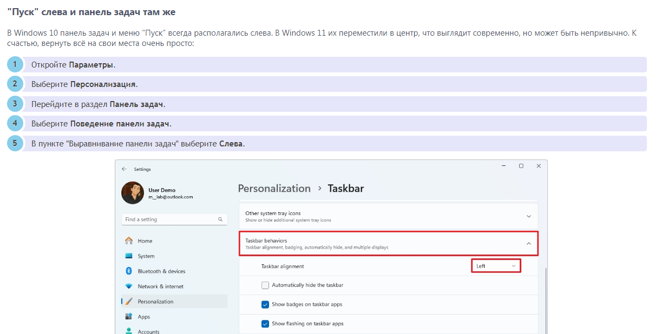Click the Personalization paintbrush icon

coord(129,302)
